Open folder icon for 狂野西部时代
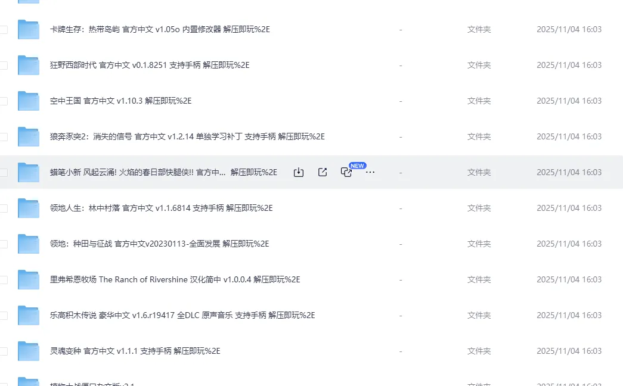 [x=29, y=65]
